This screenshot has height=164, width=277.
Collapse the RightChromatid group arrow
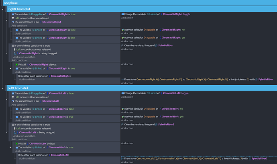click(4, 9)
